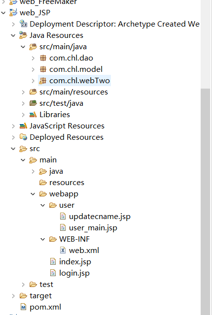Image resolution: width=212 pixels, height=315 pixels.
Task: Collapse the web_JSP project node
Action: tap(3, 13)
